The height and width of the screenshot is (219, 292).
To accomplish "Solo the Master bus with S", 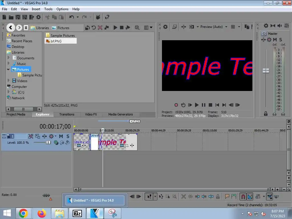I will (281, 39).
